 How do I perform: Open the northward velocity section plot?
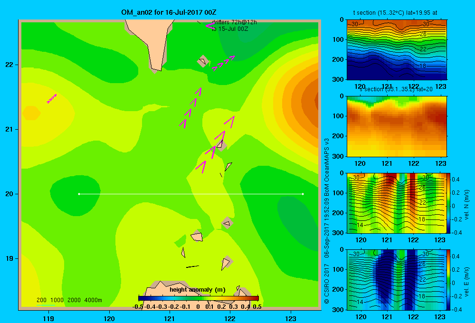[397, 203]
